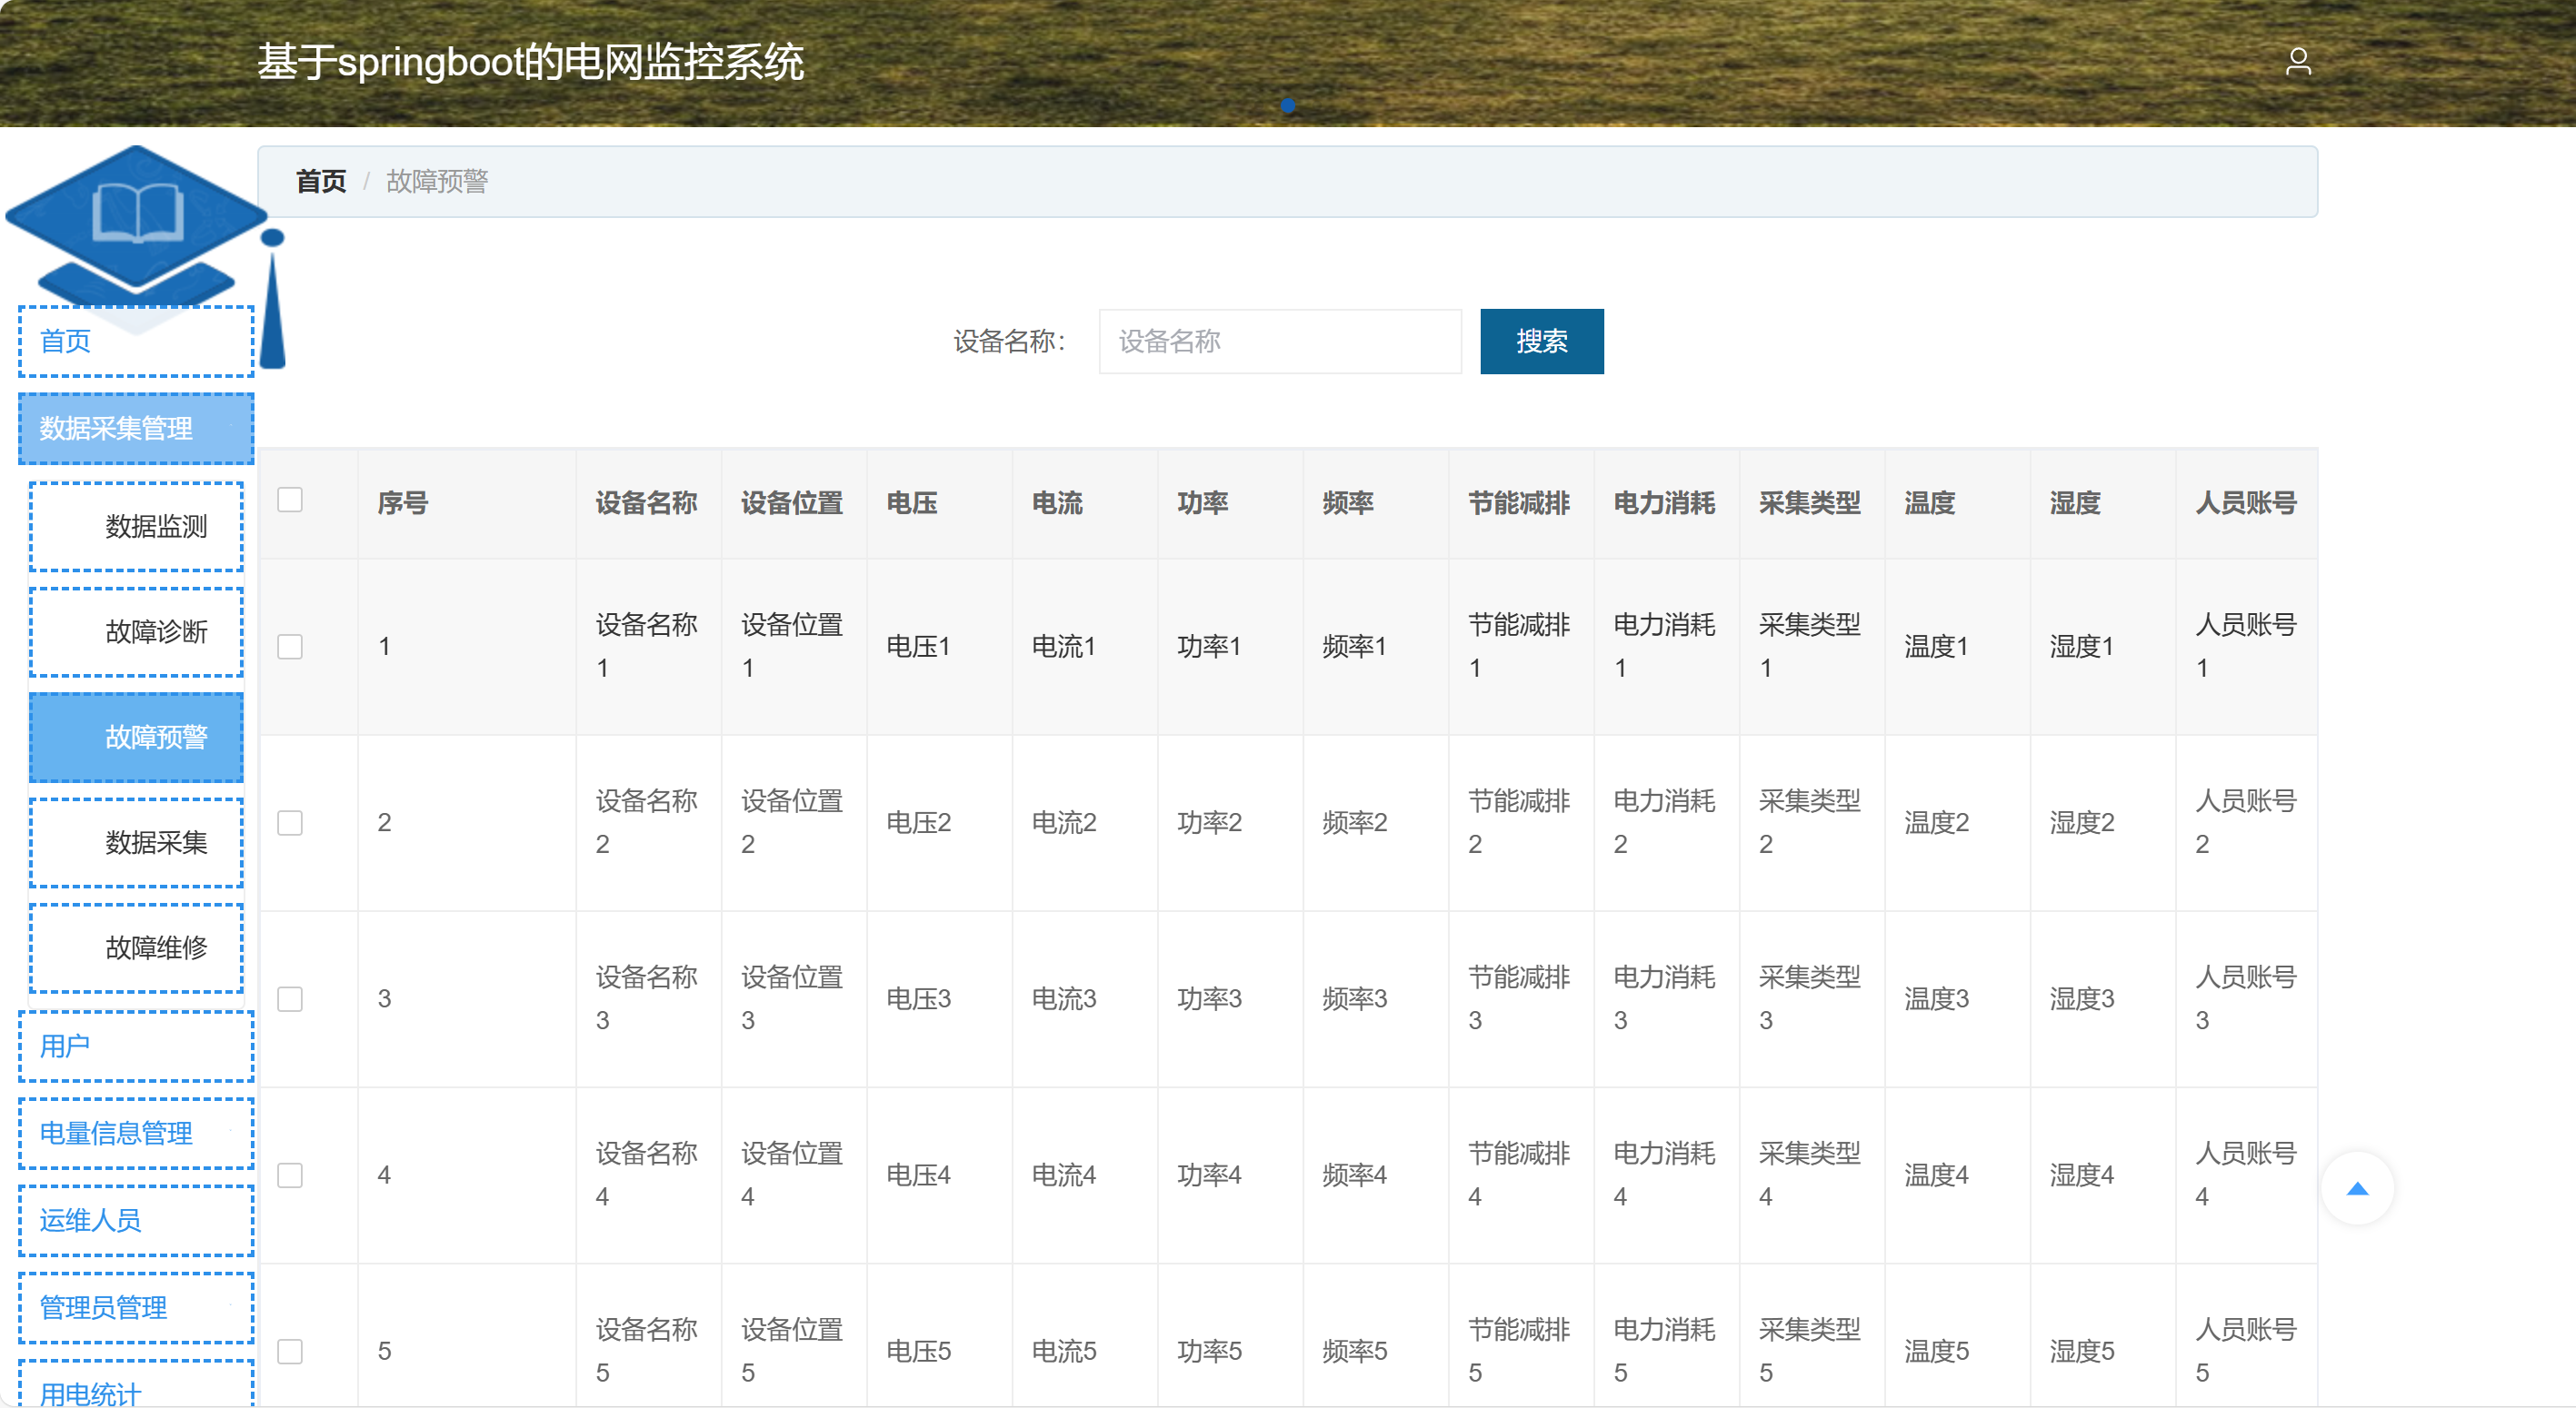Focus the 设备名称 search input field
The height and width of the screenshot is (1408, 2576).
tap(1279, 342)
